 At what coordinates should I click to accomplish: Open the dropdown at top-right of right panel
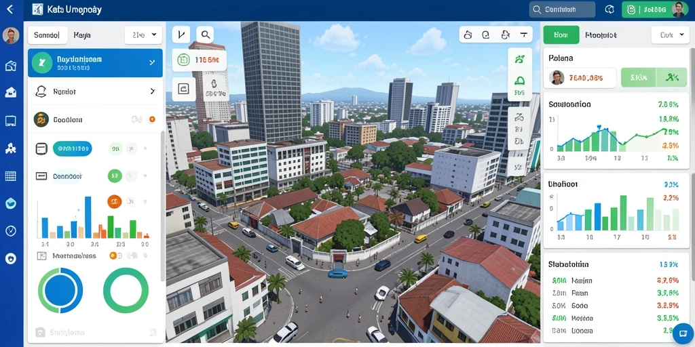point(670,35)
